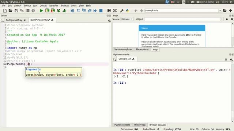Open the Search menu
This screenshot has width=234, height=131.
point(18,5)
